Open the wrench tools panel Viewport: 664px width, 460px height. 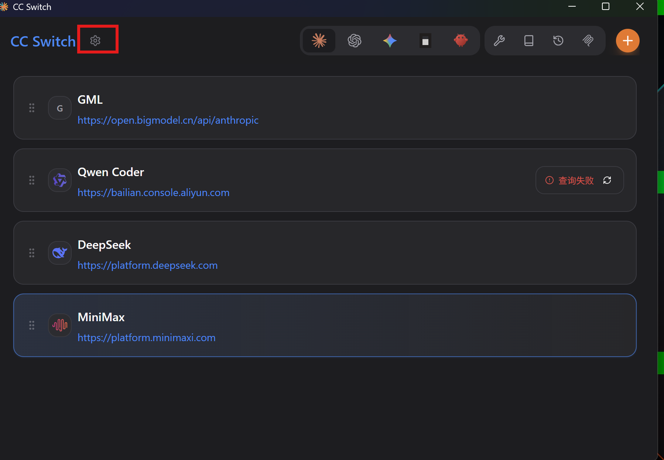(499, 41)
